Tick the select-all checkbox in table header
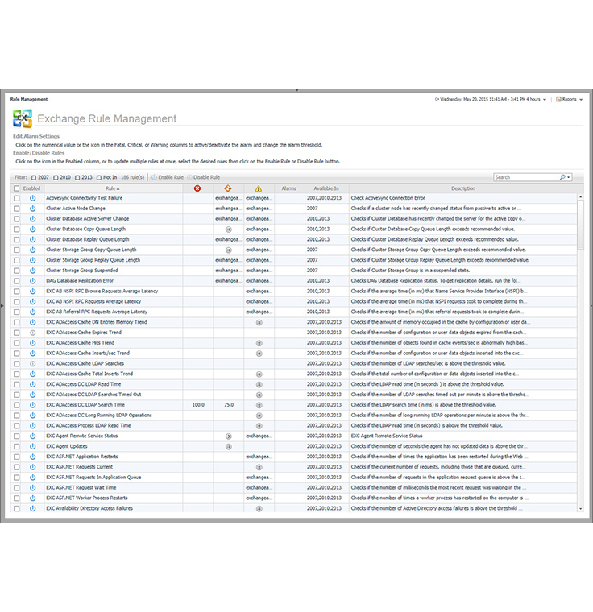593x612 pixels. click(16, 188)
